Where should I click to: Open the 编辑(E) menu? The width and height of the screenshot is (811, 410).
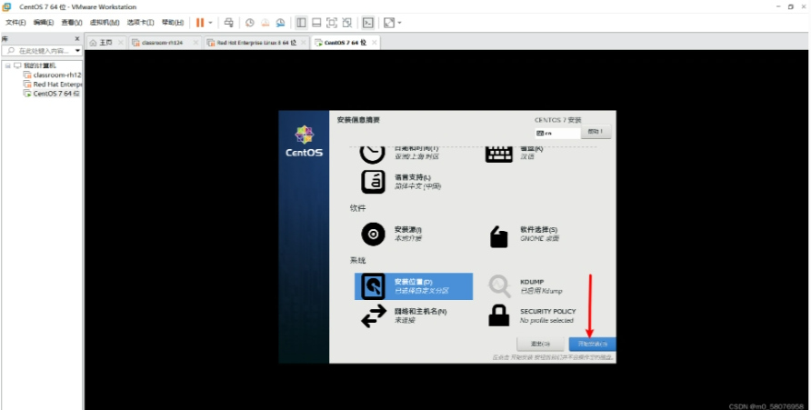click(44, 23)
